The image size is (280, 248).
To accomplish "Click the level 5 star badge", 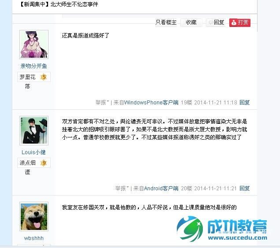I will tap(43, 77).
